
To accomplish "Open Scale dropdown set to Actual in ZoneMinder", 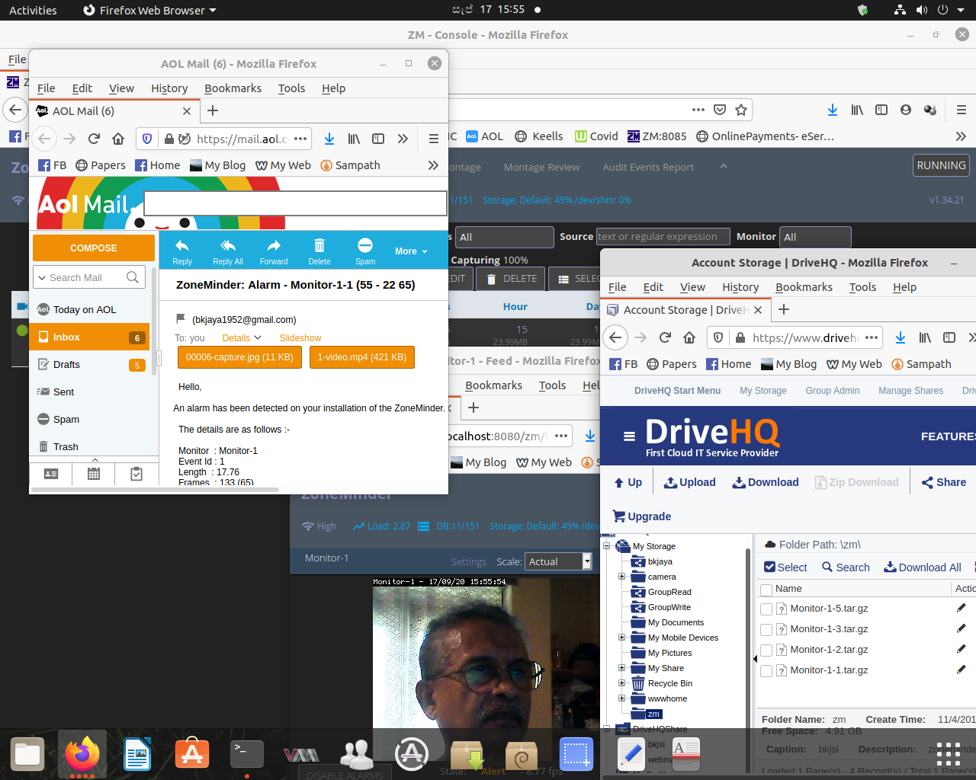I will pyautogui.click(x=558, y=561).
